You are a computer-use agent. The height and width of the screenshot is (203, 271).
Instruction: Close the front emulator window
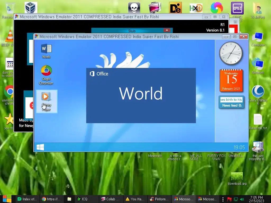click(243, 36)
